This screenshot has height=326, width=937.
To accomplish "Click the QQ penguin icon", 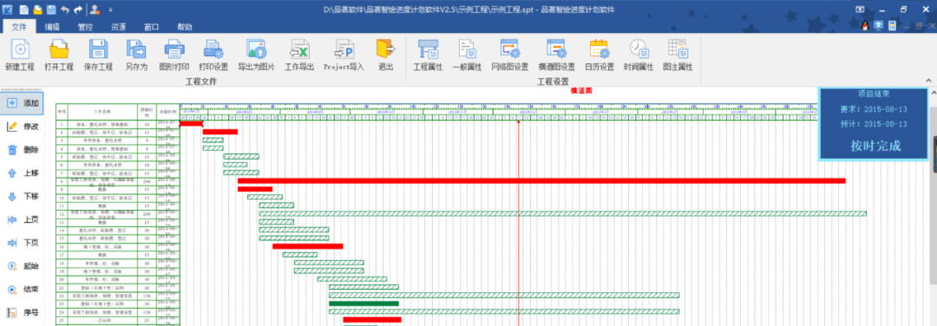I will pos(864,26).
